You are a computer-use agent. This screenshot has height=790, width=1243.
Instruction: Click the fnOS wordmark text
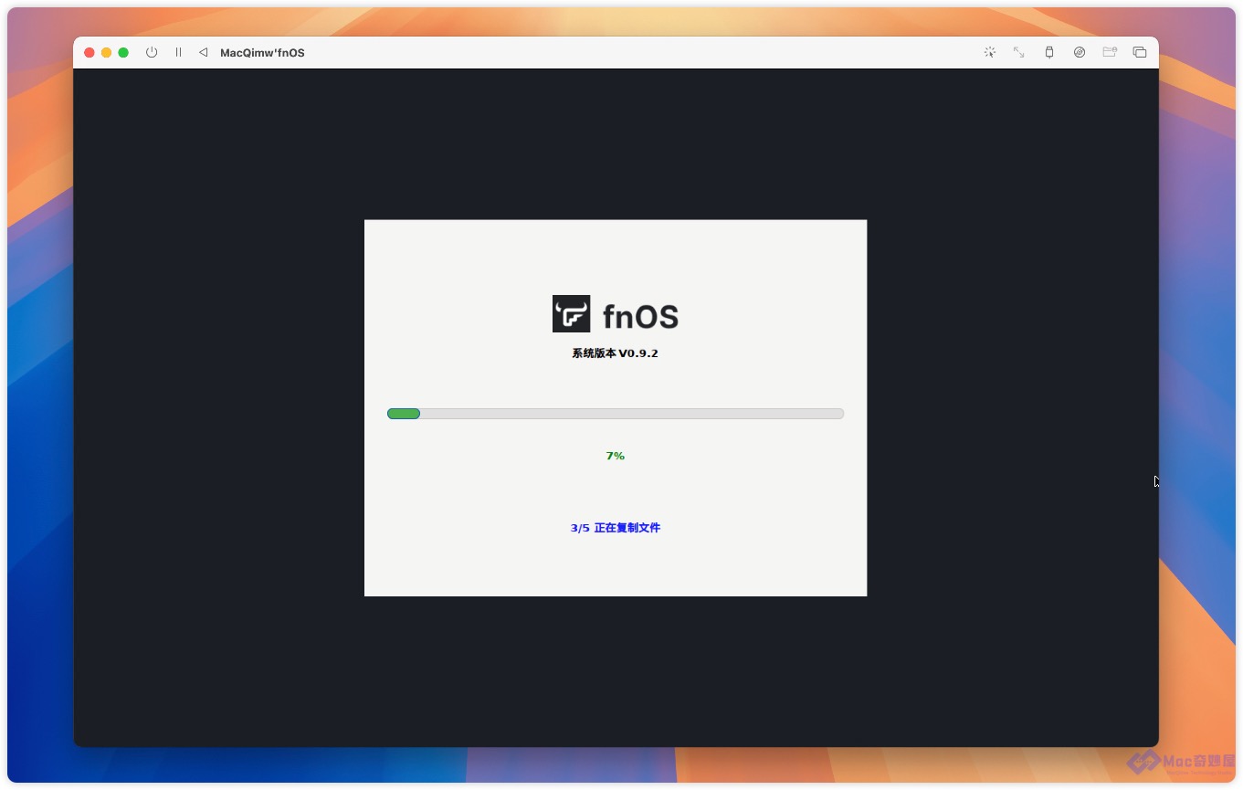click(640, 317)
